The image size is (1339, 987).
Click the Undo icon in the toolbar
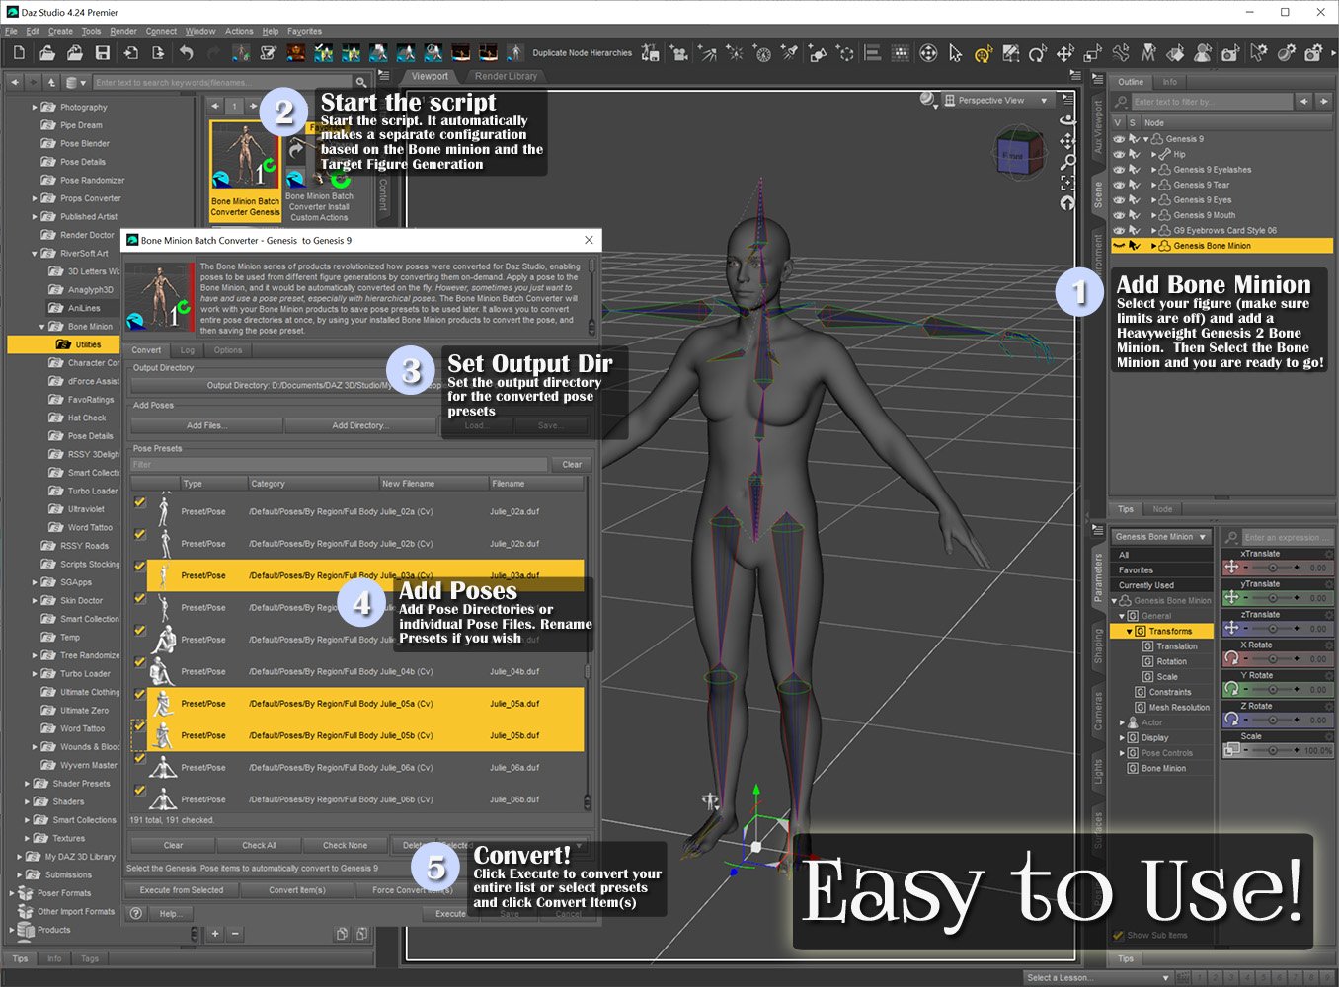188,53
